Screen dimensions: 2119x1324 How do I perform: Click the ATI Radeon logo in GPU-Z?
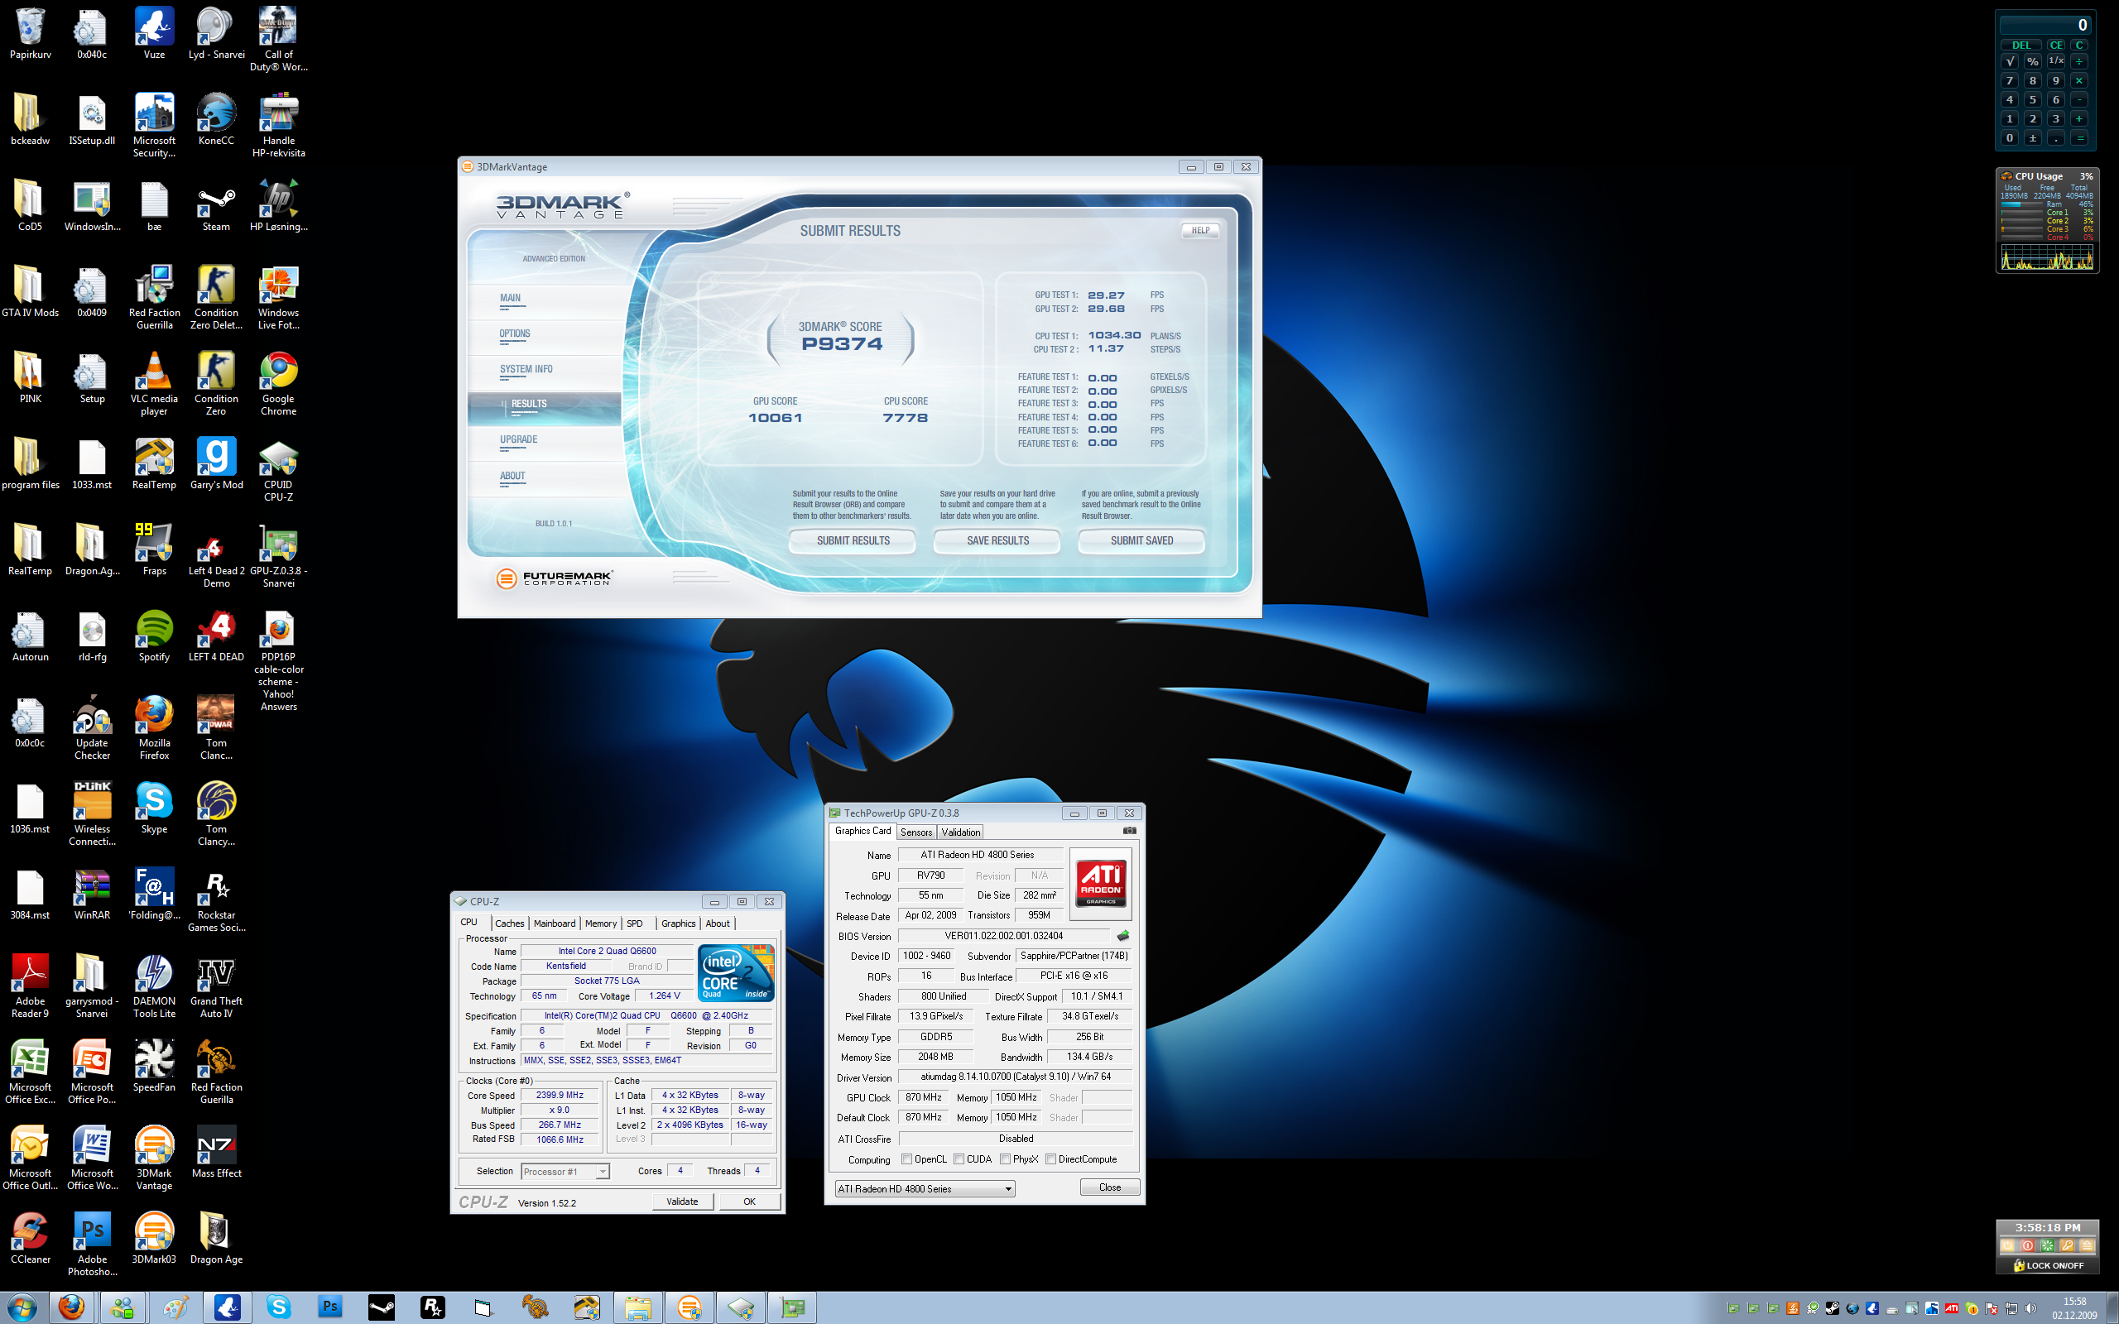tap(1101, 884)
